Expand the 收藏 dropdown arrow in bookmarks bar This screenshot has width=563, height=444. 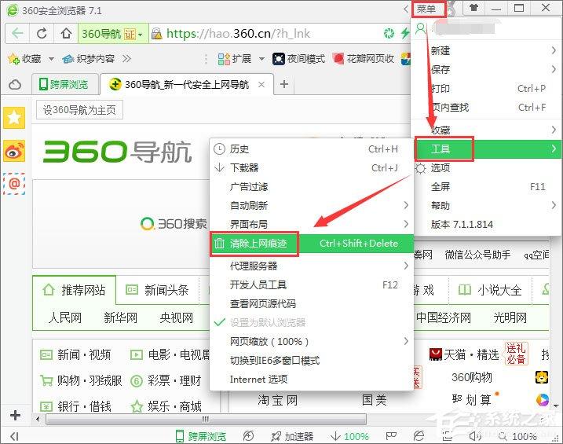51,59
